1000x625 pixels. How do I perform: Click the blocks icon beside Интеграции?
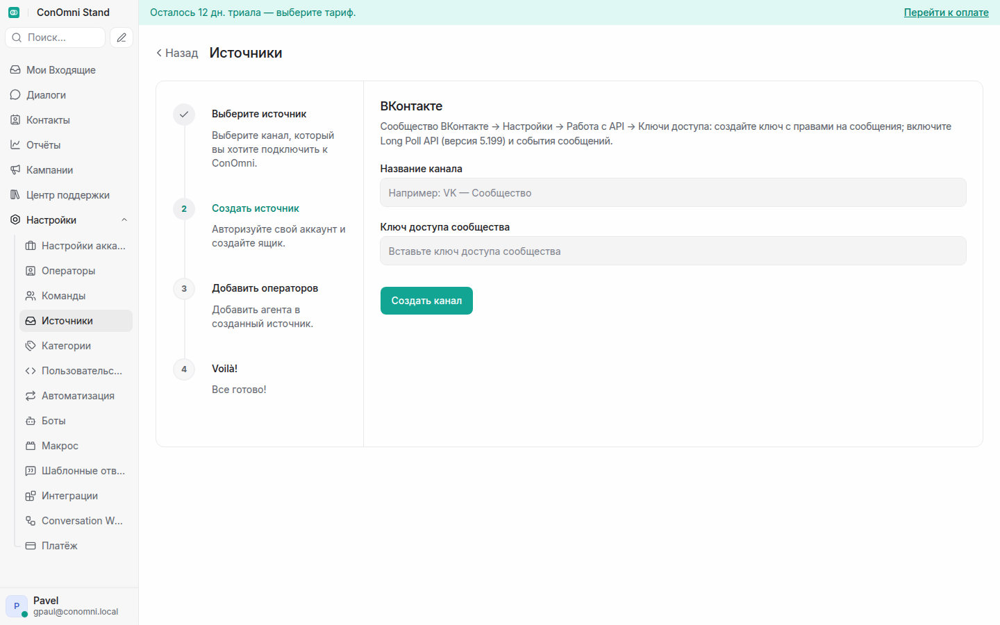31,496
